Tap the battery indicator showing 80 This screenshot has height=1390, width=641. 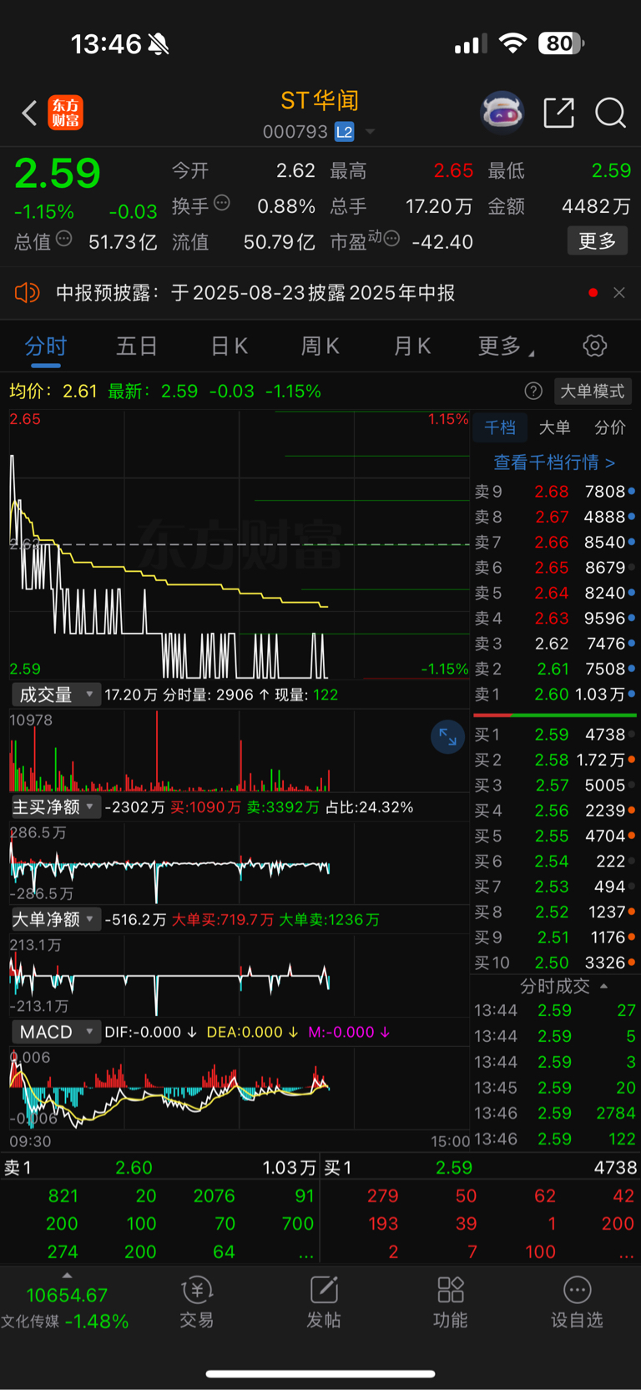tap(561, 43)
